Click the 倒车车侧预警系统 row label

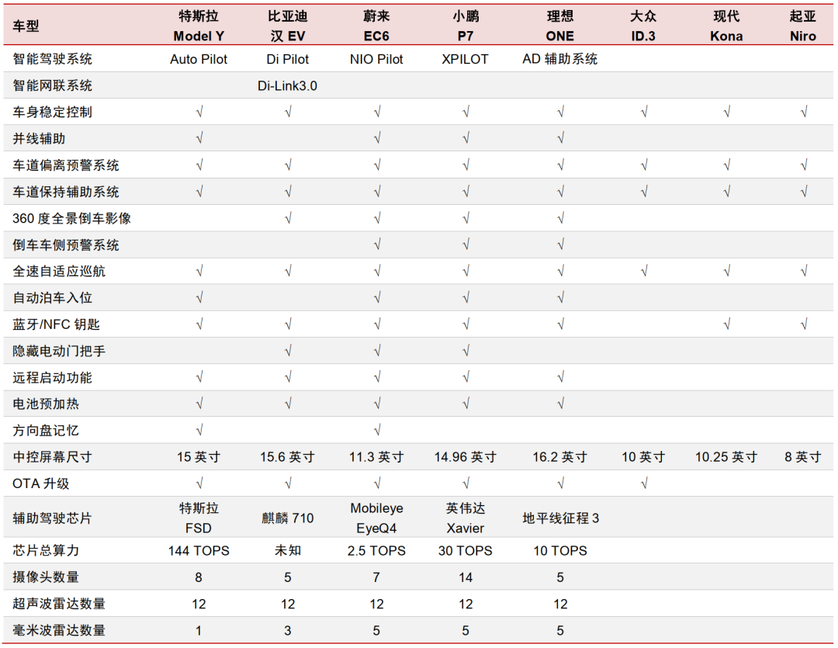coord(66,245)
